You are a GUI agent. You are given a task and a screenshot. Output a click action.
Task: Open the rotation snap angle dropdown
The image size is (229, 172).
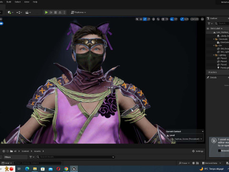176,19
